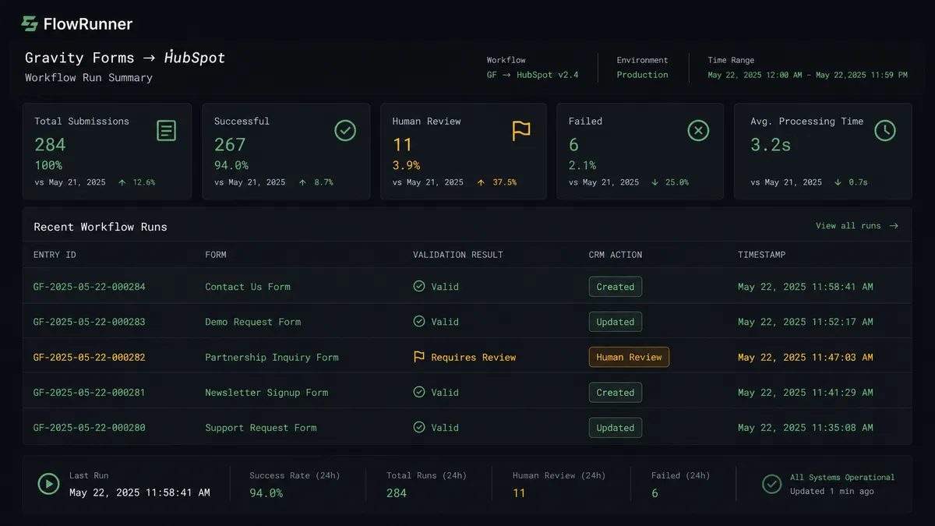The width and height of the screenshot is (935, 526).
Task: Click the Updated 1 min ago text
Action: click(x=831, y=491)
